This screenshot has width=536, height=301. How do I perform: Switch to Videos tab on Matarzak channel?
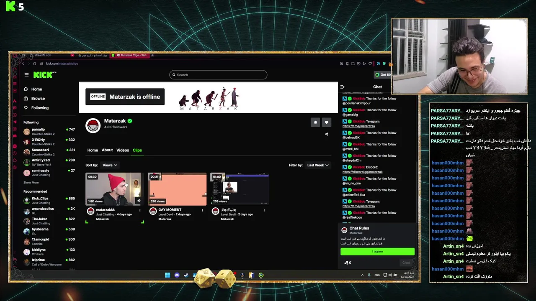tap(123, 150)
